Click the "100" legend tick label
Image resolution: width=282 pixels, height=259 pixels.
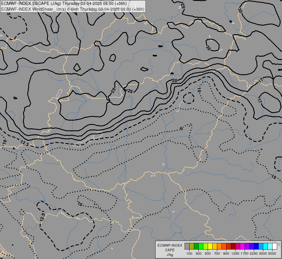(x=189, y=254)
